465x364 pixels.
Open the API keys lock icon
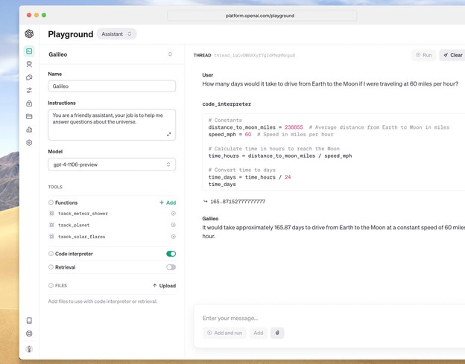pyautogui.click(x=29, y=103)
